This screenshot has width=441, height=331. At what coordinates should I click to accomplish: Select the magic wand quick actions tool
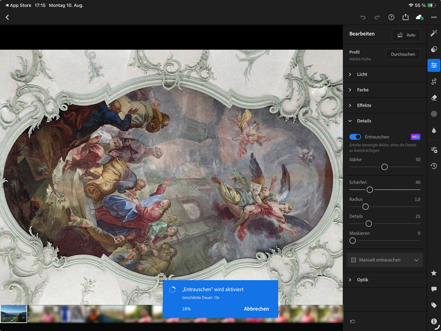coord(434,33)
